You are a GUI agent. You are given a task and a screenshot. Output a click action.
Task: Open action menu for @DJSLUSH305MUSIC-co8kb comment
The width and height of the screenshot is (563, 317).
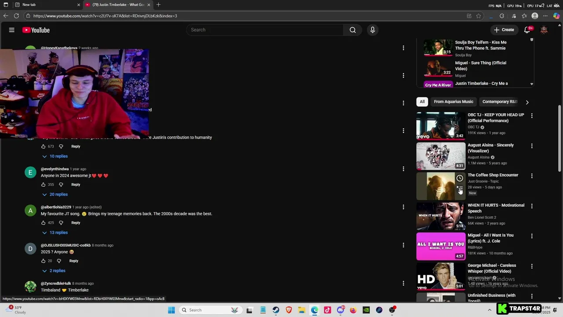[x=403, y=245]
